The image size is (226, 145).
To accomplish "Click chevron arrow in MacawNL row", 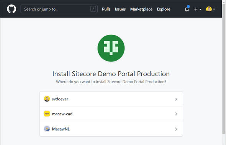I will point(176,129).
